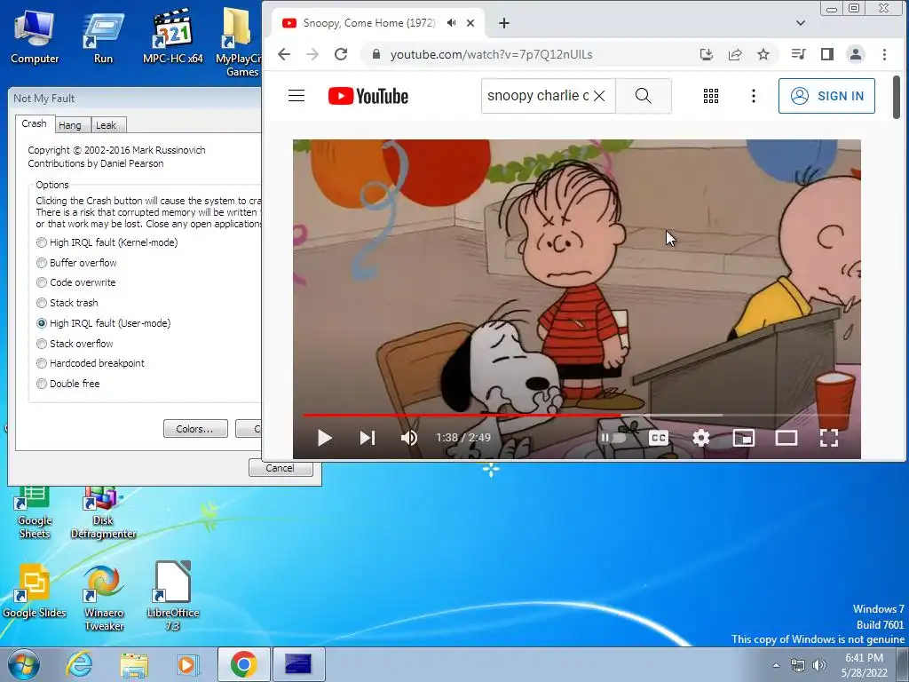The width and height of the screenshot is (909, 682).
Task: Mute the video volume icon
Action: 409,438
